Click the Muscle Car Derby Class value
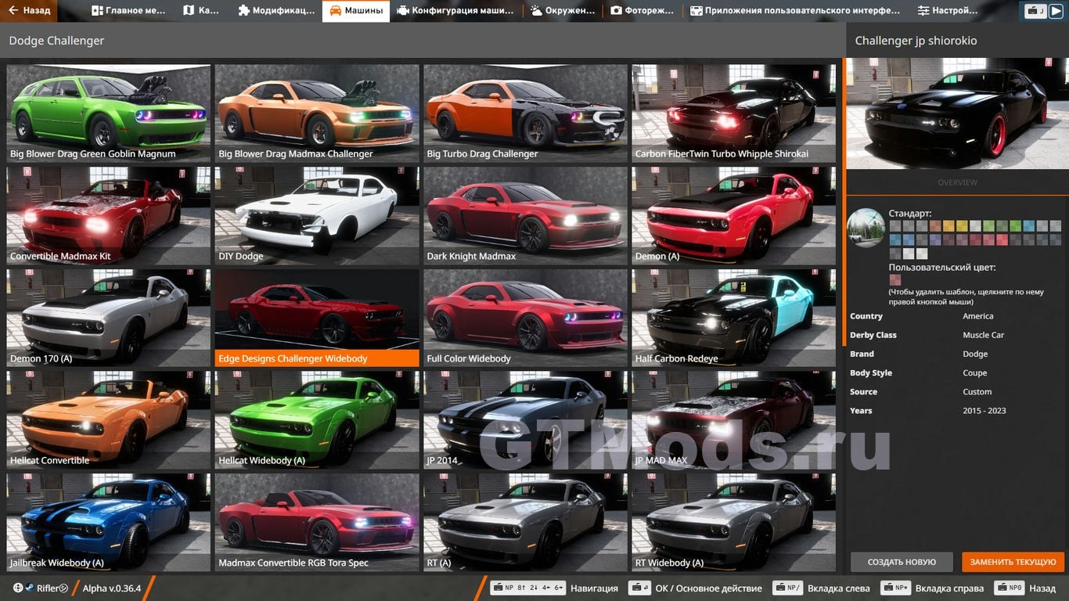1069x601 pixels. (x=983, y=335)
